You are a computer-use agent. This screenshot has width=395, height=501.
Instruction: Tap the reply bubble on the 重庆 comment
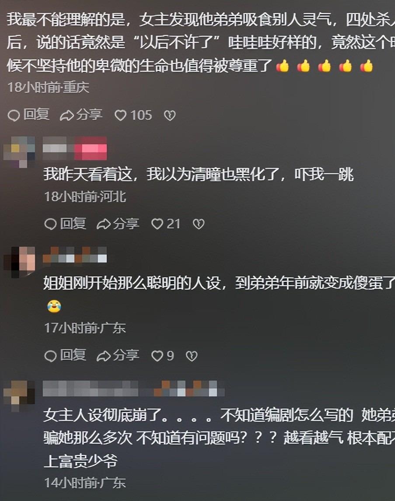pos(28,115)
